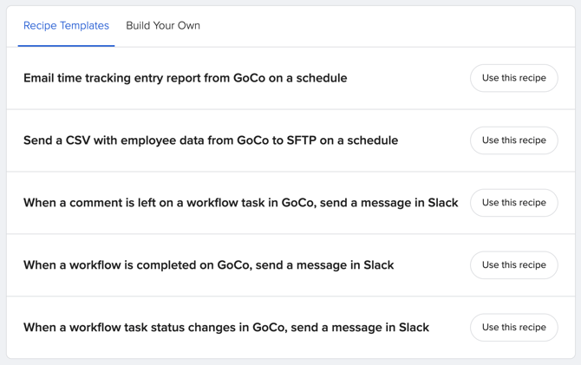Click 'schedule' in the email report recipe title
The image size is (581, 365).
[322, 78]
